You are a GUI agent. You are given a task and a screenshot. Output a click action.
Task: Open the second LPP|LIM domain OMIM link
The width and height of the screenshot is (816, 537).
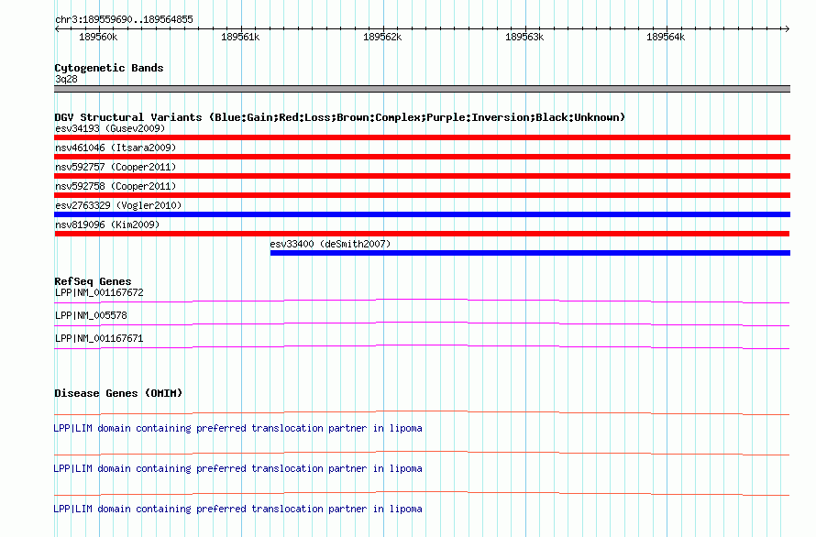pyautogui.click(x=237, y=468)
